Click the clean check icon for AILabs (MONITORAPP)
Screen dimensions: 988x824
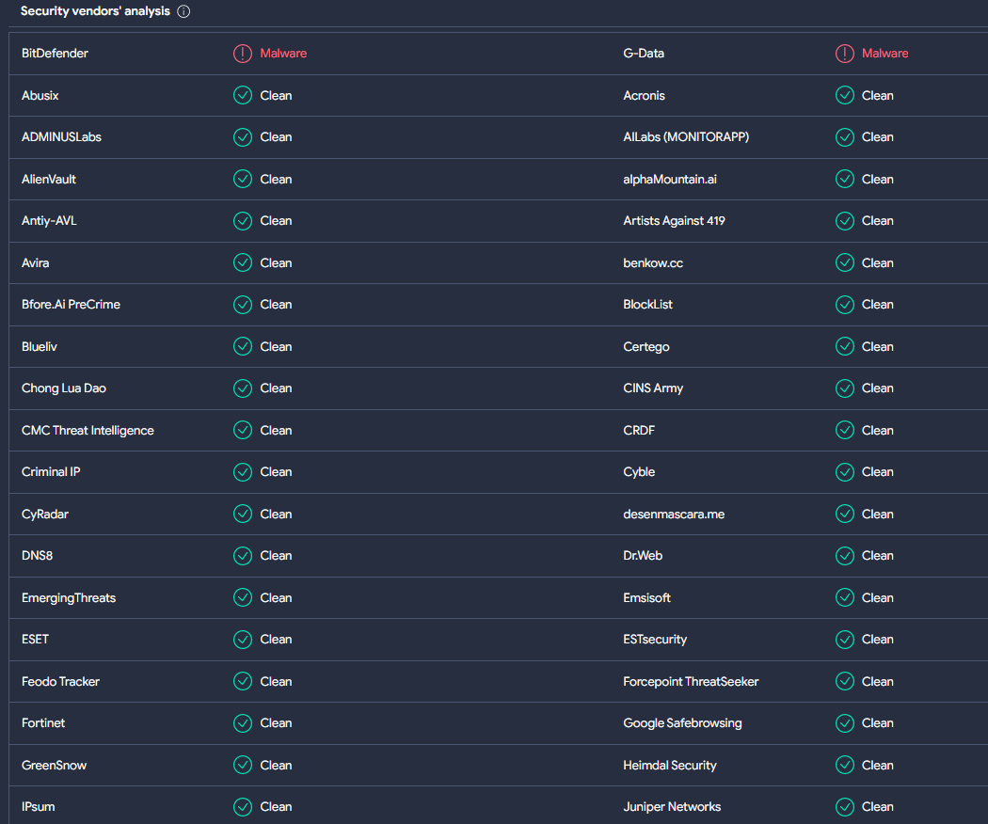(845, 136)
